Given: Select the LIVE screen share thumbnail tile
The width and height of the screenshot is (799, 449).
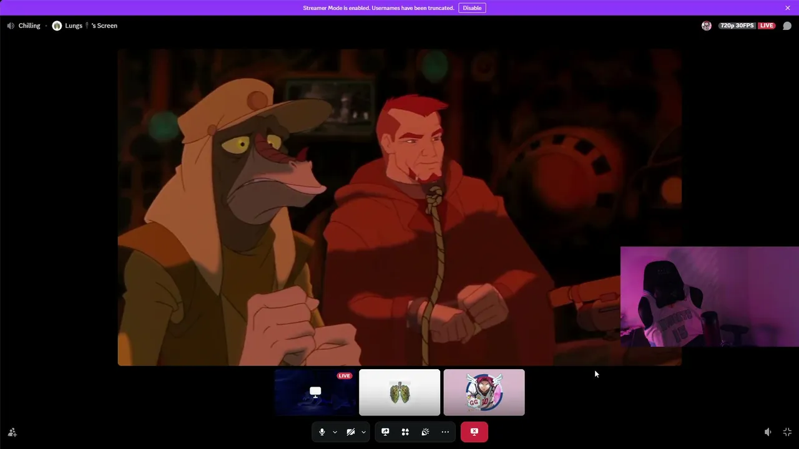Looking at the screenshot, I should click(x=315, y=392).
